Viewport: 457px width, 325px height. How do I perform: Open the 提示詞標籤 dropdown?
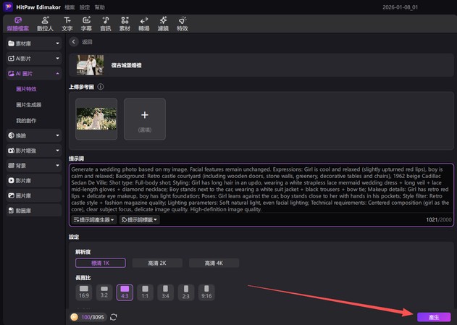click(x=140, y=219)
